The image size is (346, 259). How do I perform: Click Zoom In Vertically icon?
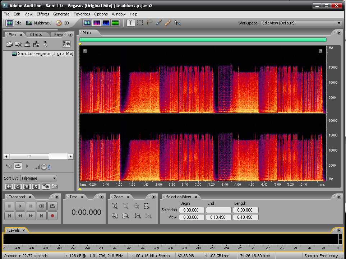[x=138, y=216]
